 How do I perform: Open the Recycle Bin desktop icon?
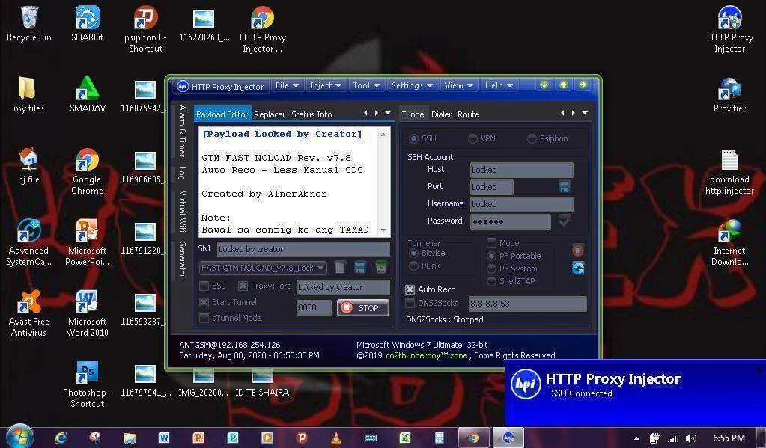pos(28,23)
